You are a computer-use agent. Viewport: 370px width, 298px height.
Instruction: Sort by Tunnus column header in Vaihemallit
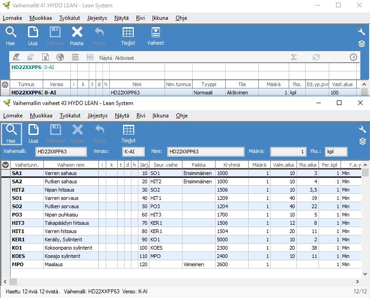pos(26,84)
